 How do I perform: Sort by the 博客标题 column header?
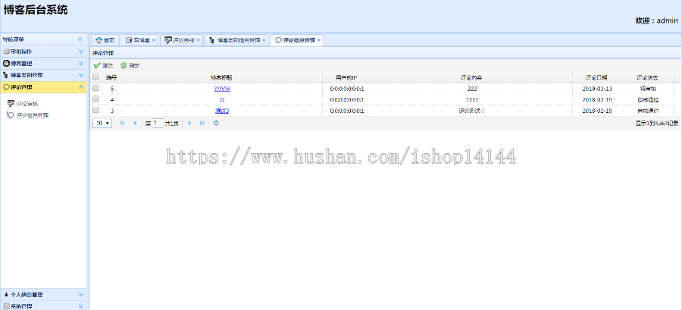click(221, 78)
